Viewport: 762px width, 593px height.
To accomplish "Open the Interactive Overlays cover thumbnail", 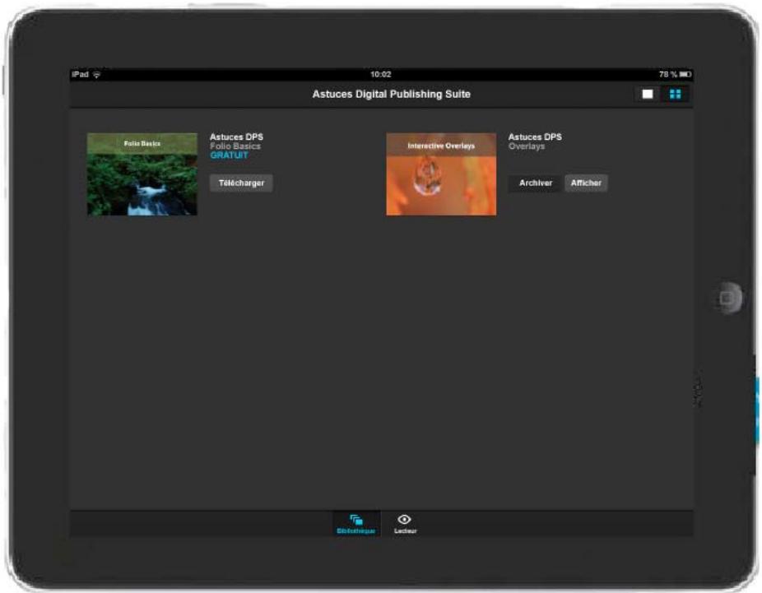I will point(441,174).
